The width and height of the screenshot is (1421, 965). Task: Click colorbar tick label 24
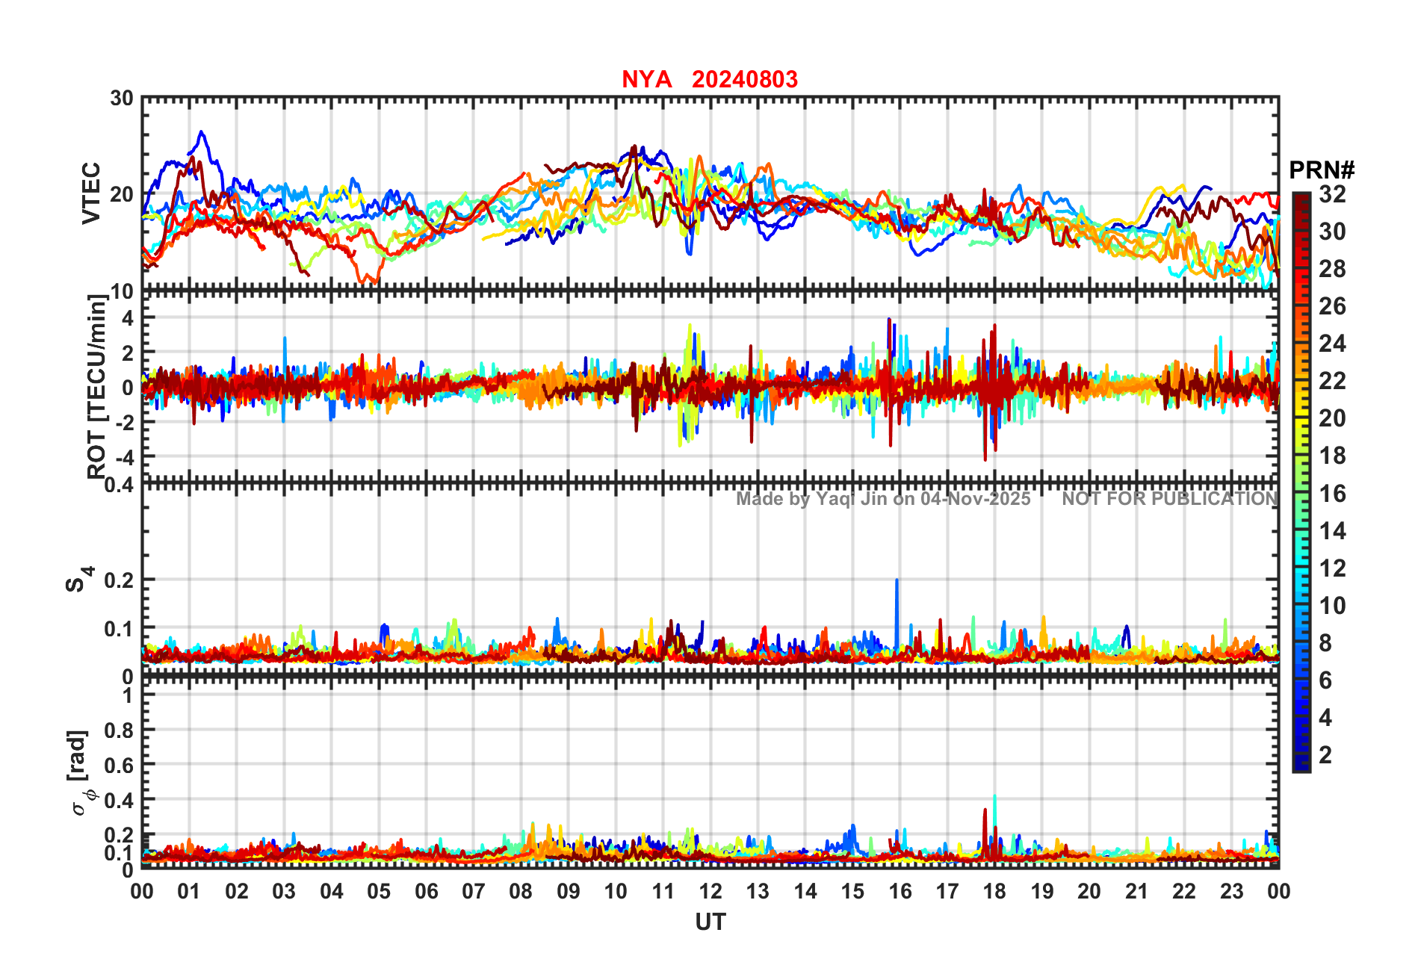pos(1332,344)
